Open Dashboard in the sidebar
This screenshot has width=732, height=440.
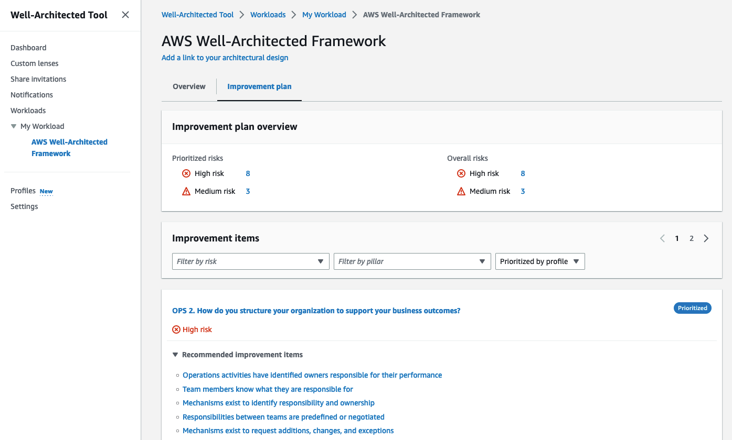tap(28, 48)
